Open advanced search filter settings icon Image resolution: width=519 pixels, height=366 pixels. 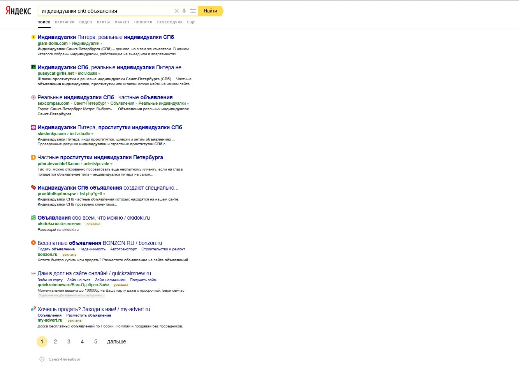pos(193,11)
